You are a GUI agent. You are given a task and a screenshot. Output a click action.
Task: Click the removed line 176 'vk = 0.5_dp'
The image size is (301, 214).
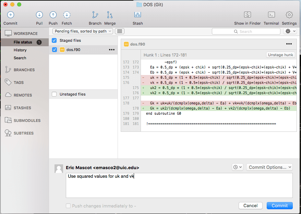coord(219,83)
